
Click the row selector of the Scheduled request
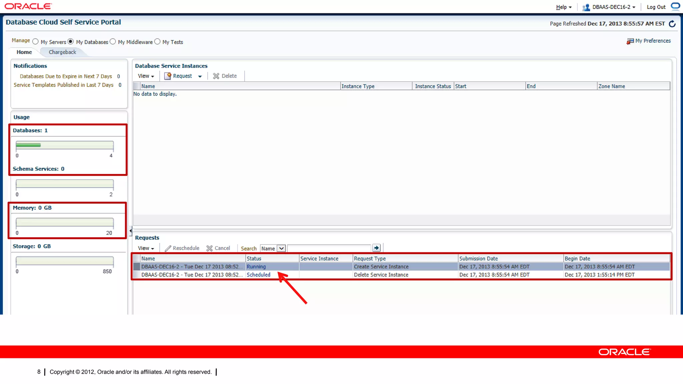click(137, 275)
